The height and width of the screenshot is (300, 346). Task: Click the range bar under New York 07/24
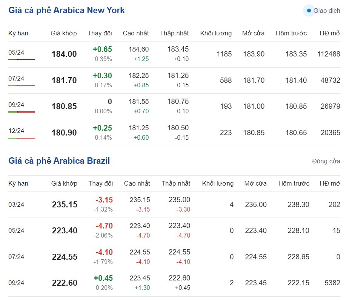coord(22,86)
